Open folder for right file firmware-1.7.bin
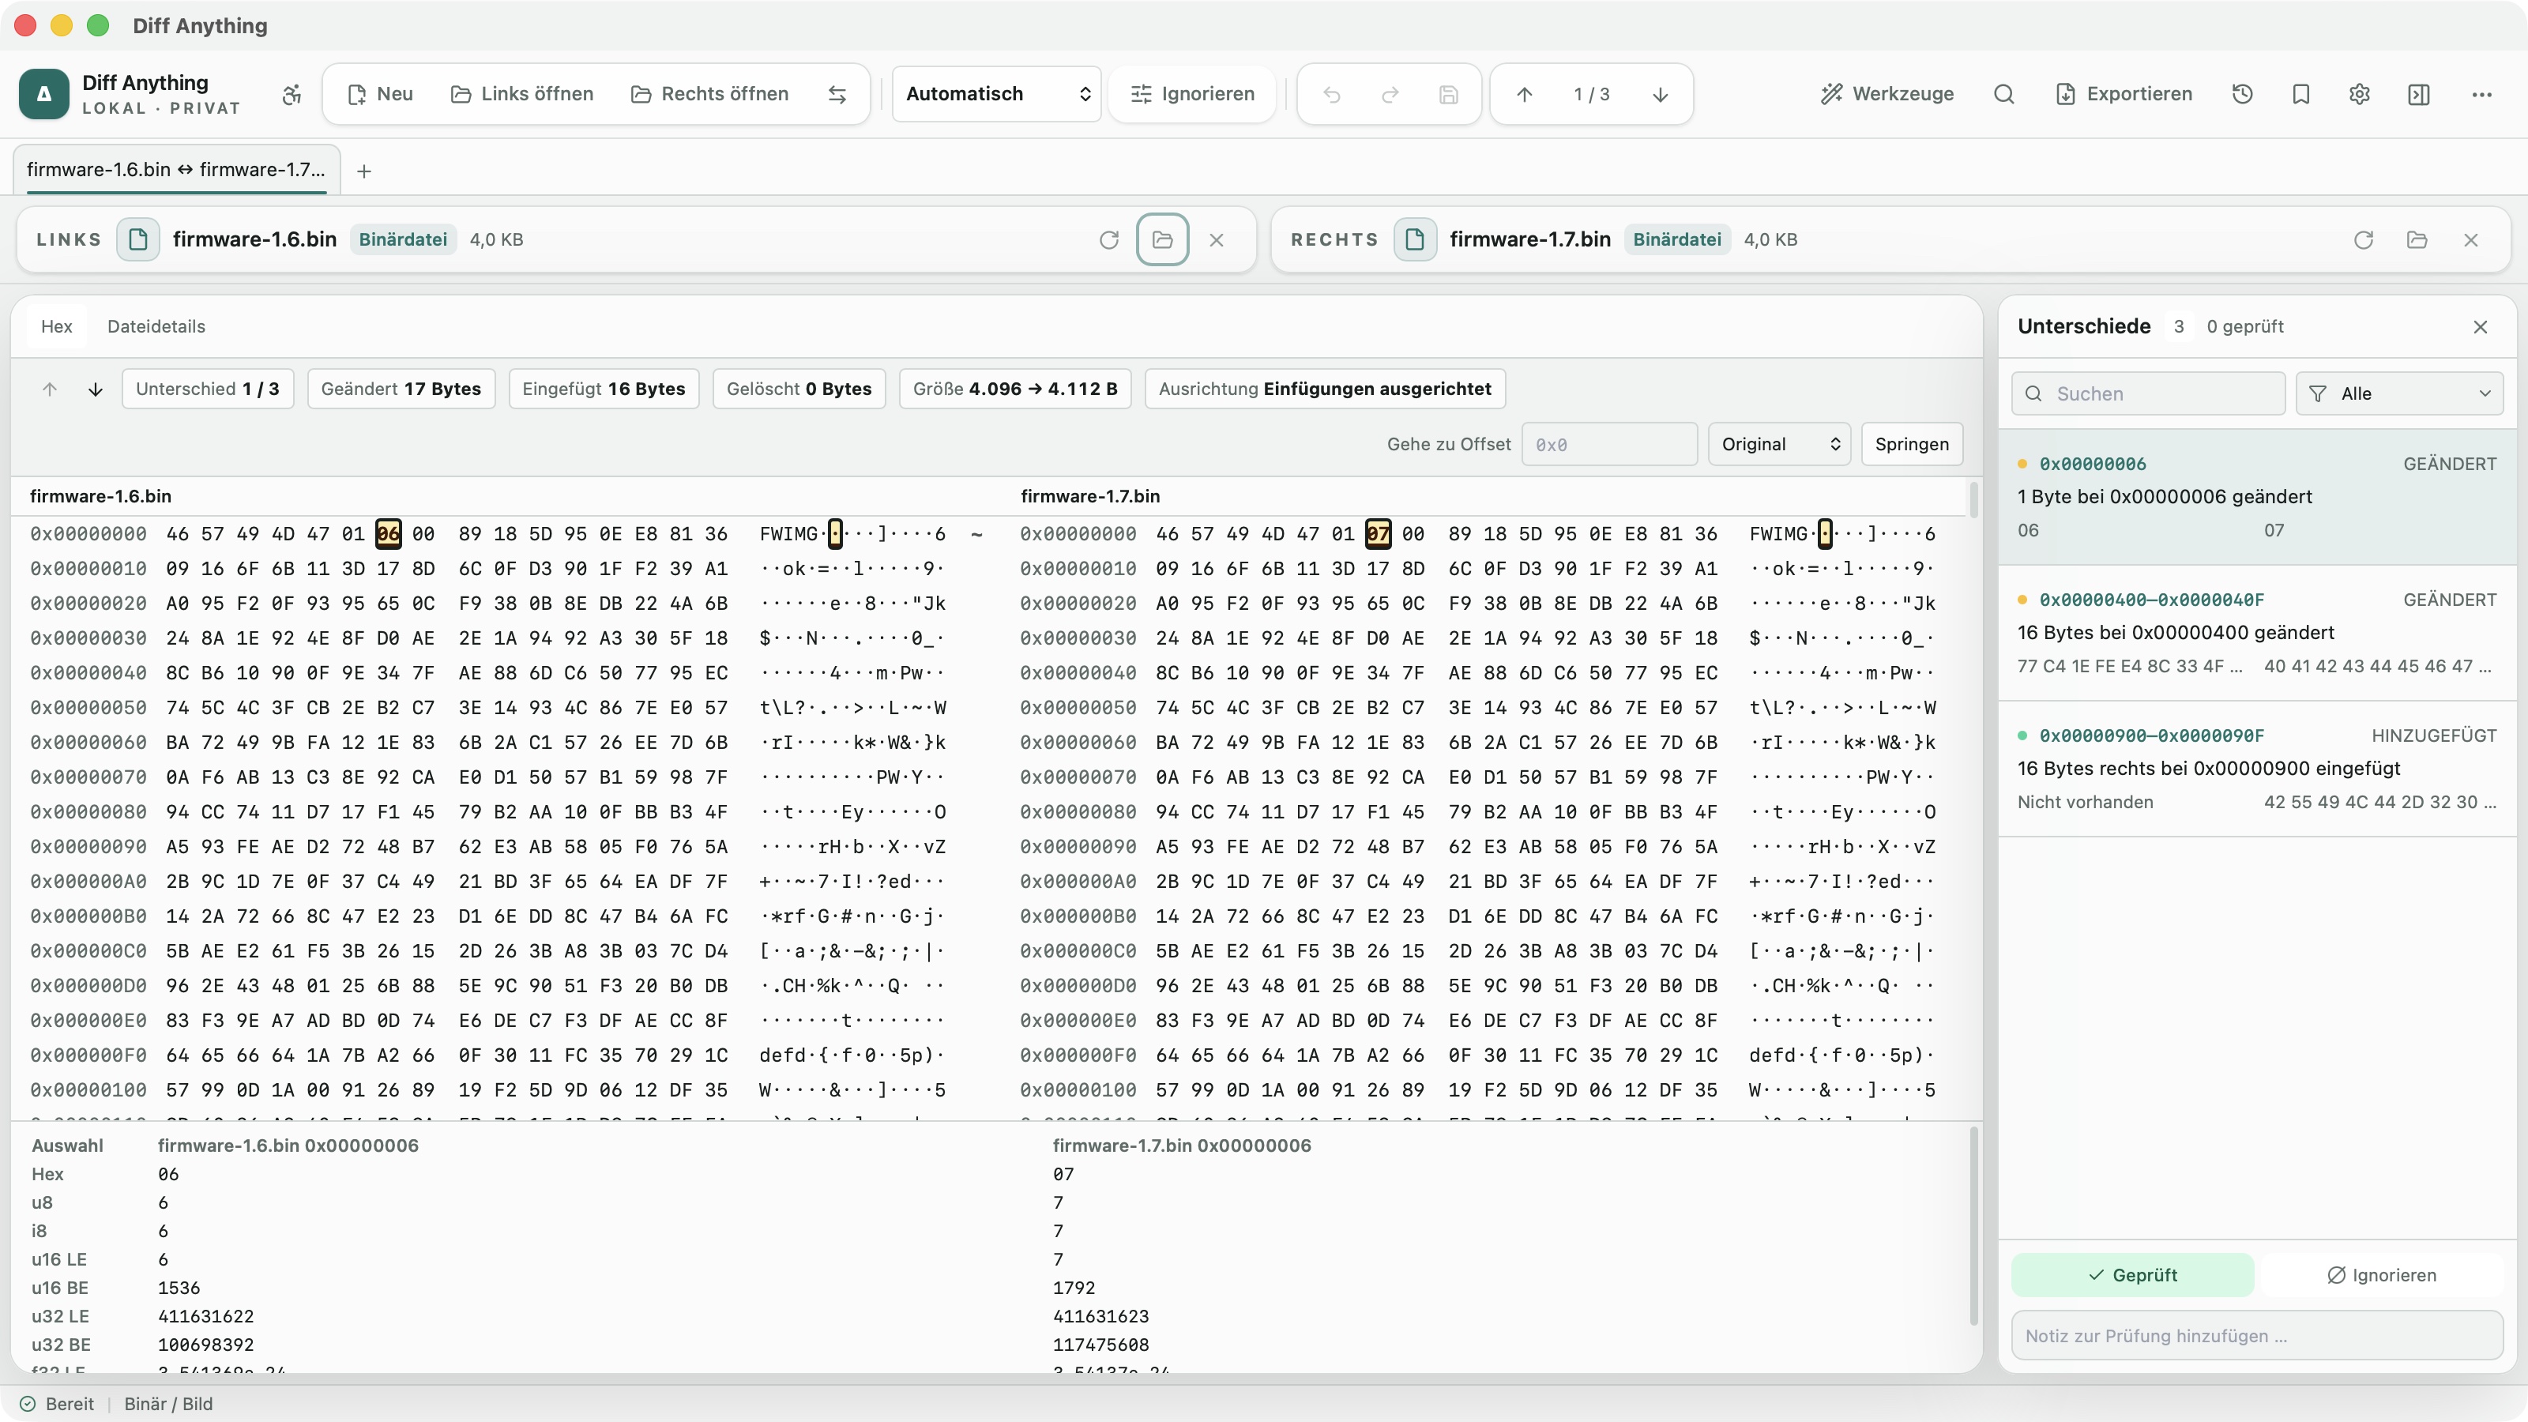The image size is (2528, 1422). (2417, 239)
